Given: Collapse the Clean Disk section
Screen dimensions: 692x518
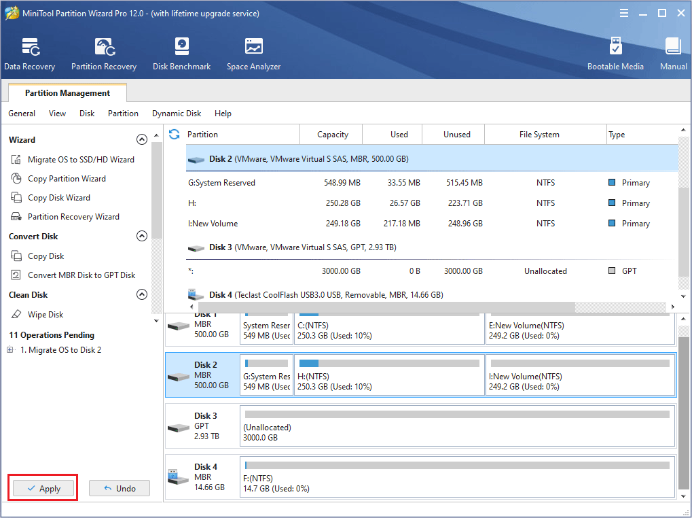Looking at the screenshot, I should coord(142,294).
